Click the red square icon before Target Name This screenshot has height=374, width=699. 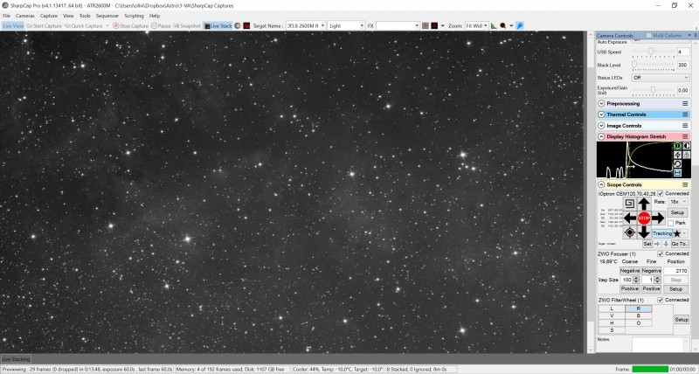point(246,26)
